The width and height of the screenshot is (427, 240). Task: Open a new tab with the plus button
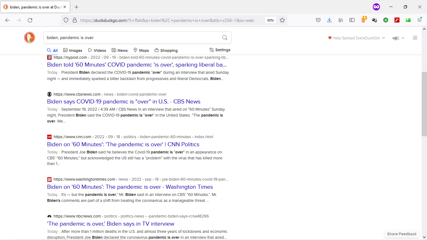pyautogui.click(x=77, y=7)
